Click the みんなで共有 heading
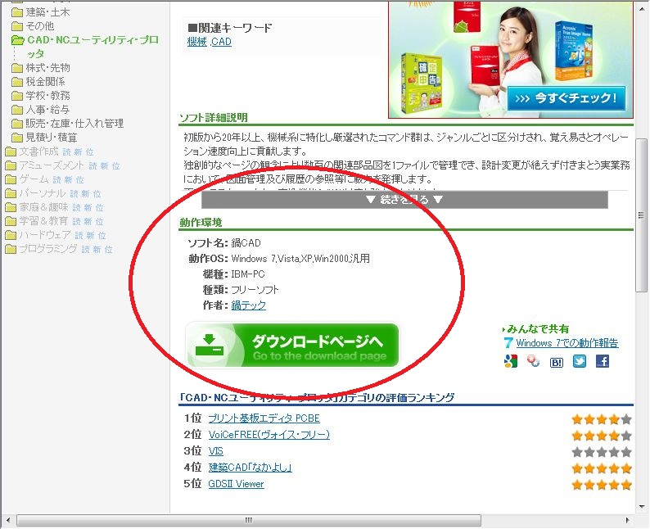The image size is (650, 529). pos(537,329)
